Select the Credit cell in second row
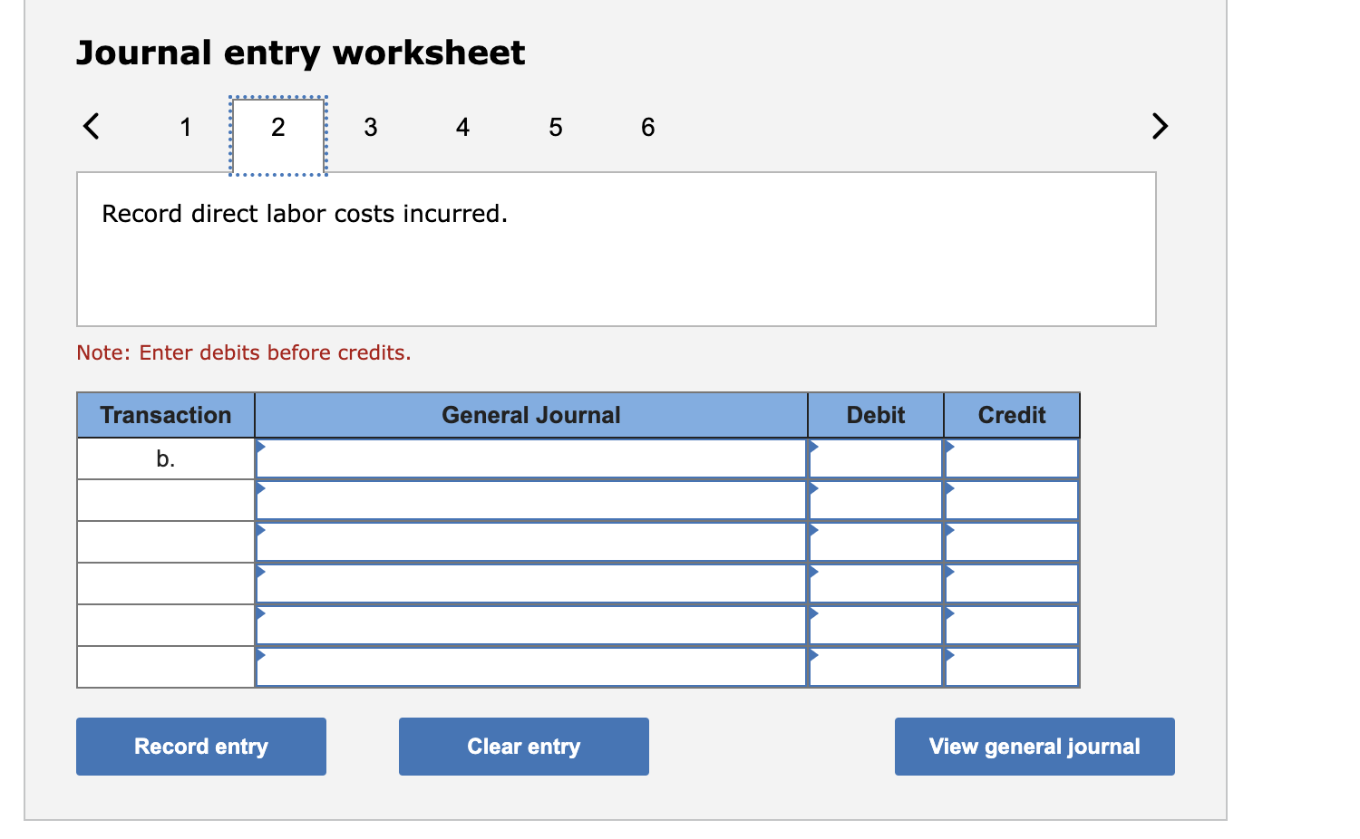 [x=1012, y=500]
